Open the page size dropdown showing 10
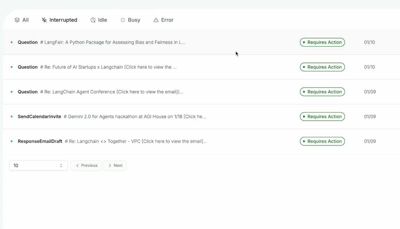The height and width of the screenshot is (229, 400). click(39, 165)
